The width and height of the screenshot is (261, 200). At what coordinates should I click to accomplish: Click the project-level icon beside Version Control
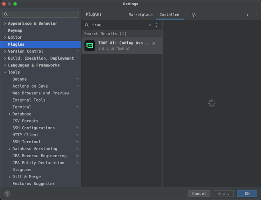tap(77, 51)
